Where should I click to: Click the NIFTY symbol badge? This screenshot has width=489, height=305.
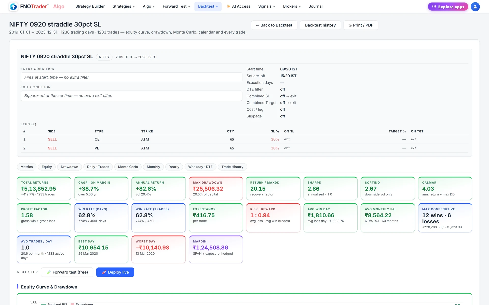(x=104, y=57)
